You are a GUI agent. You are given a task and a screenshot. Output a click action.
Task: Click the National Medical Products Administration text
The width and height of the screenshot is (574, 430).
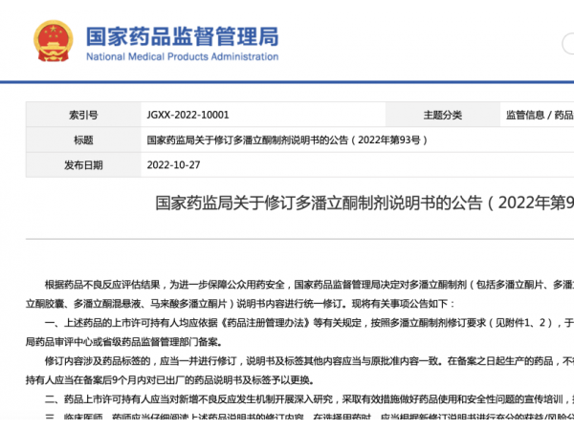point(182,56)
